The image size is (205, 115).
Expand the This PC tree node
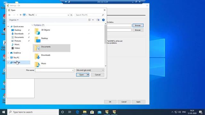8,57
